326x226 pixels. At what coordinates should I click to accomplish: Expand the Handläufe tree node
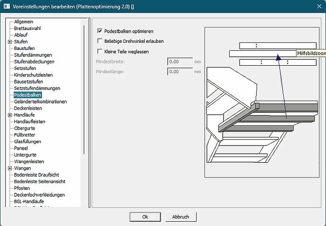10,115
